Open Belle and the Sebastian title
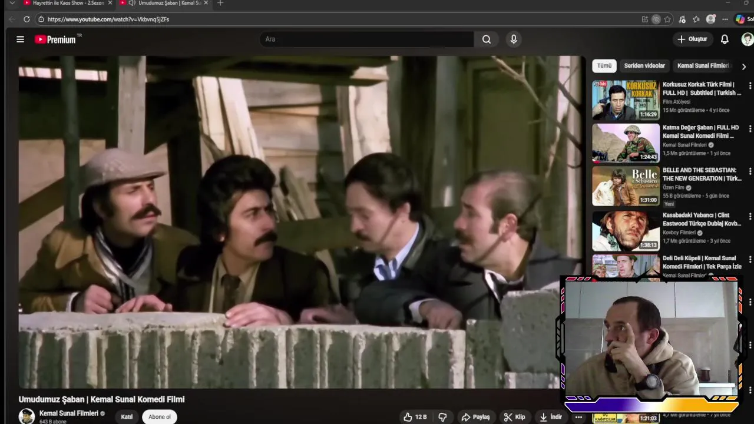Image resolution: width=754 pixels, height=424 pixels. coord(702,174)
